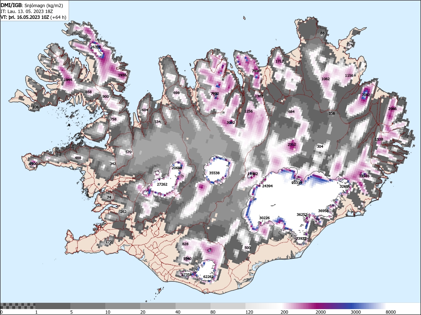Click the map value '24394'
Image resolution: width=421 pixels, height=315 pixels.
pos(267,186)
